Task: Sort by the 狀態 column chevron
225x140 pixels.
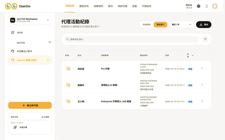Action: [193, 55]
